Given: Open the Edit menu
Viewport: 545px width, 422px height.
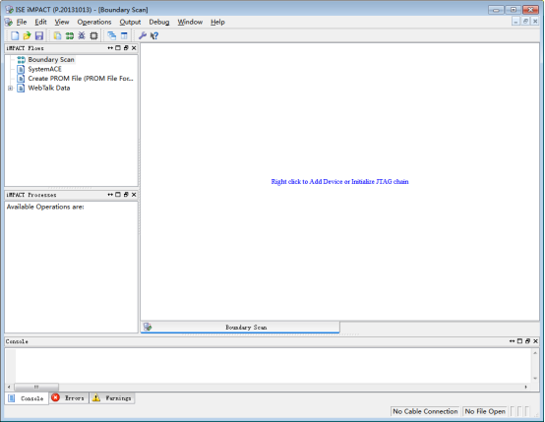Looking at the screenshot, I should click(x=40, y=22).
